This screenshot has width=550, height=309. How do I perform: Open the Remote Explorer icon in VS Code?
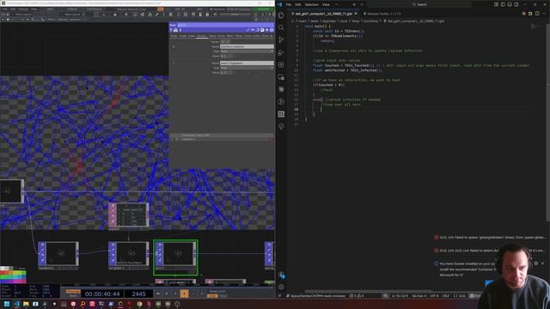(x=281, y=77)
